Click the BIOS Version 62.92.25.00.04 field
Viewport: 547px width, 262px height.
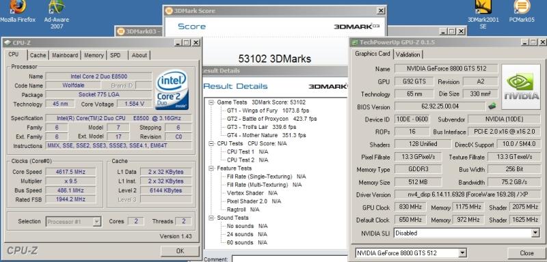pos(440,106)
